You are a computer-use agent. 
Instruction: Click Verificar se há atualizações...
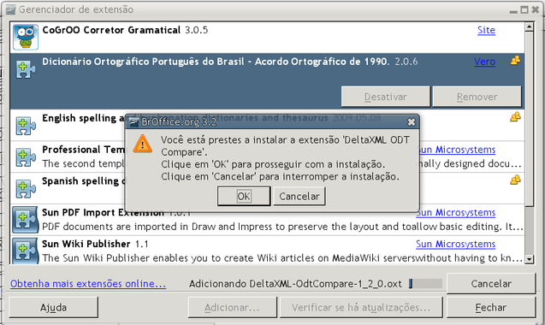(x=361, y=307)
